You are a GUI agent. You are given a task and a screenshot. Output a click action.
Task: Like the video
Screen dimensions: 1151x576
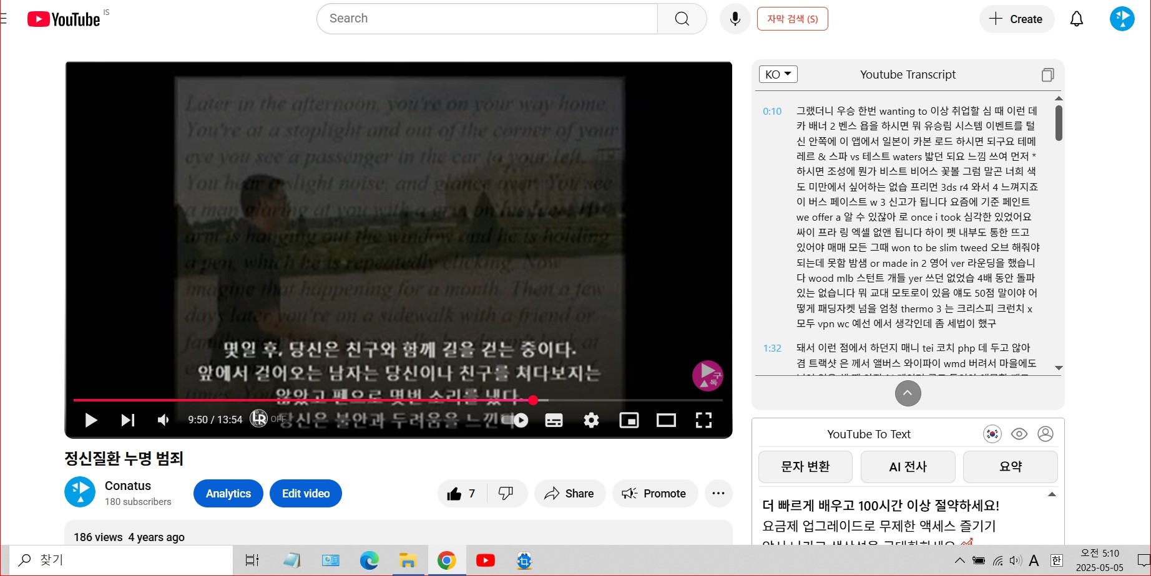click(462, 494)
